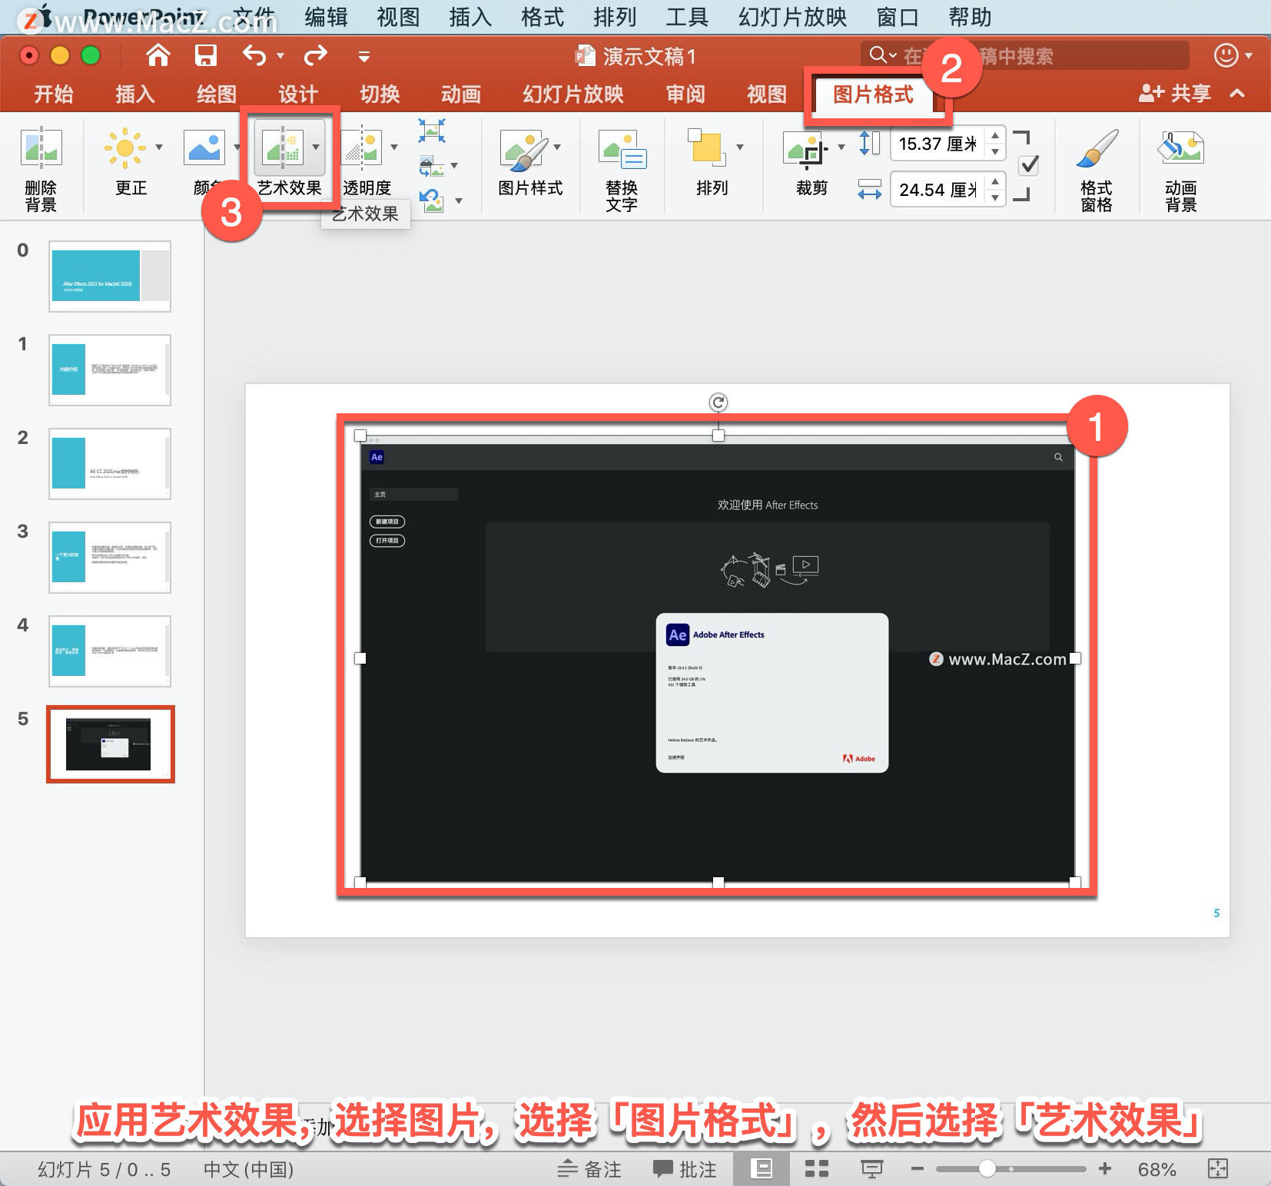The height and width of the screenshot is (1186, 1271).
Task: Click zoom out minus button
Action: click(x=917, y=1169)
